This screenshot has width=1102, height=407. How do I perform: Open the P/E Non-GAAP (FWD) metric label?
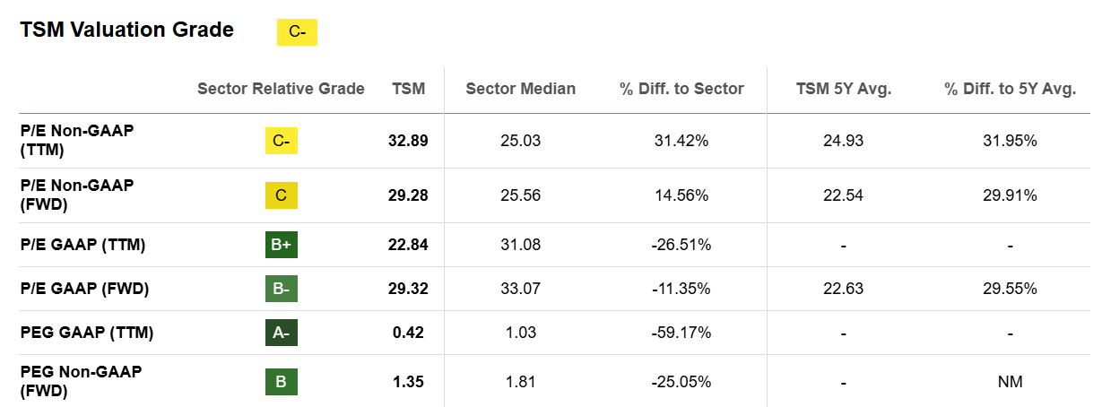[x=76, y=195]
